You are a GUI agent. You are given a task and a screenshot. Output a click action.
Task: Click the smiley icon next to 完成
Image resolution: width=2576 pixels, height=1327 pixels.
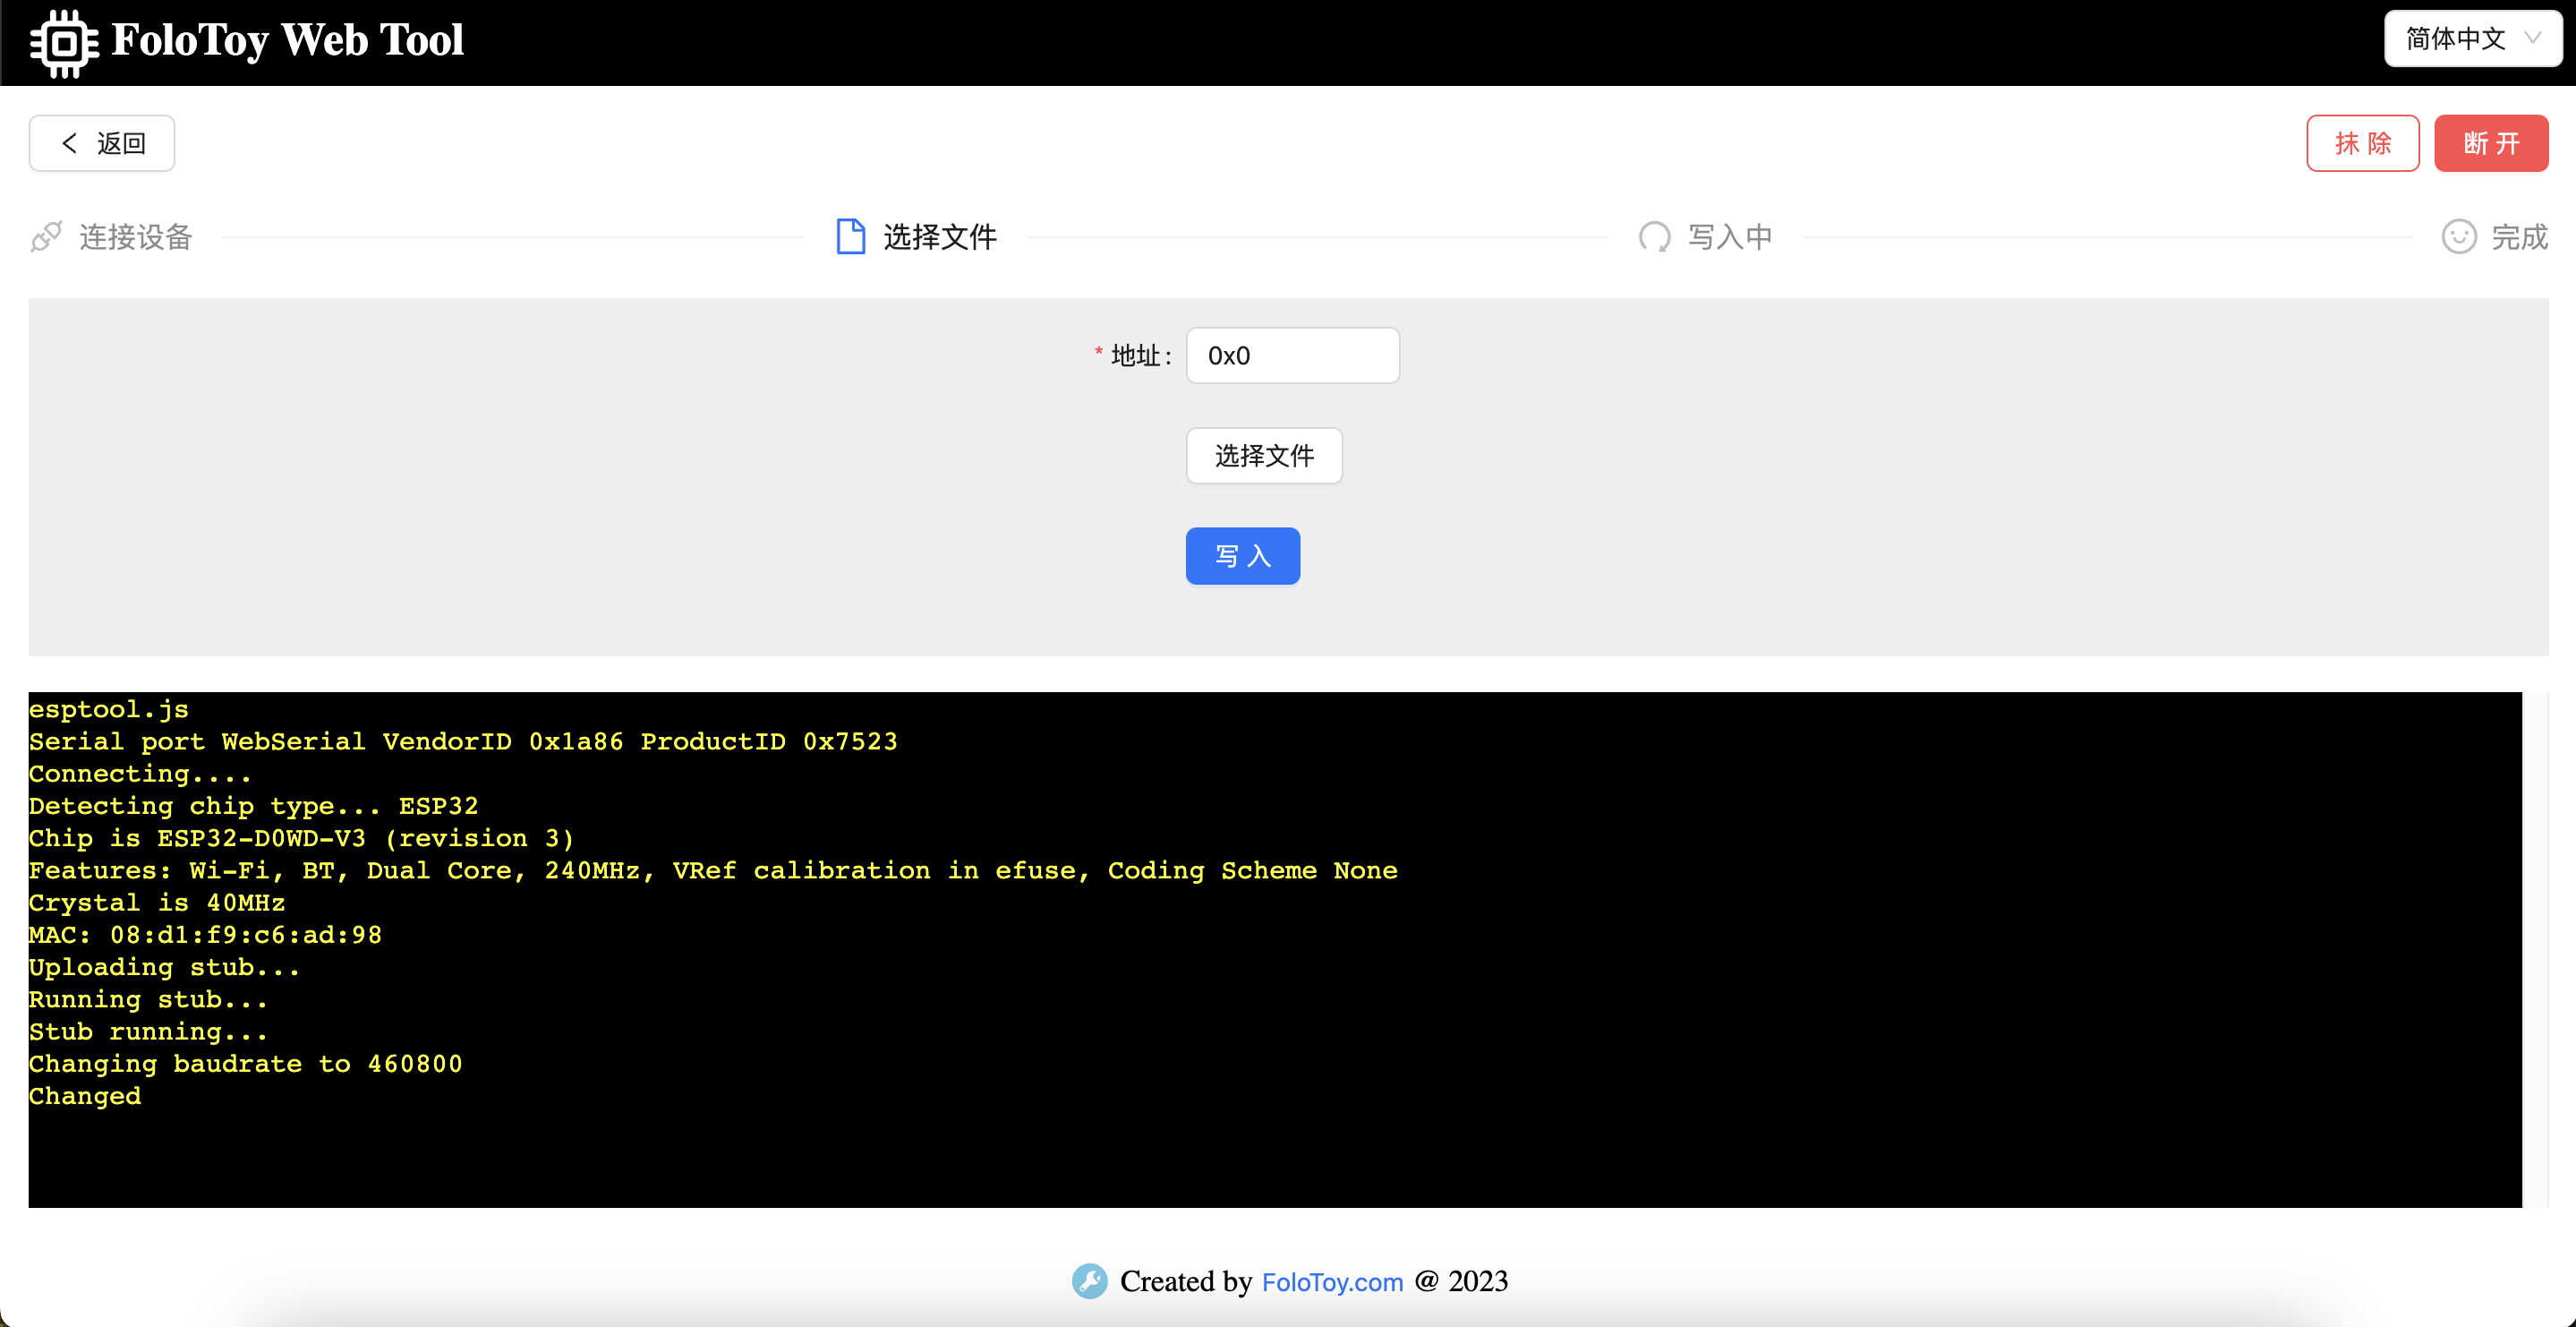coord(2459,236)
